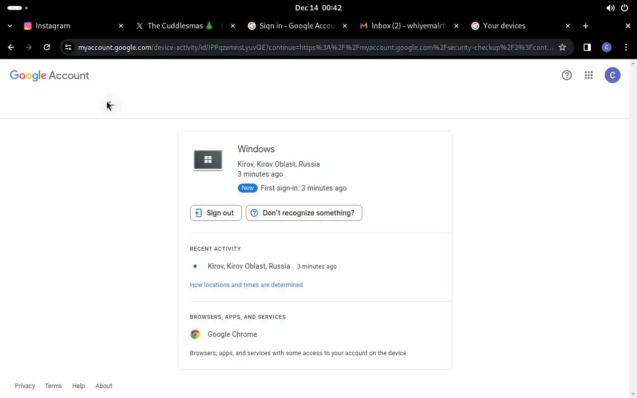This screenshot has height=398, width=637.
Task: Open the About footer link
Action: pos(104,386)
